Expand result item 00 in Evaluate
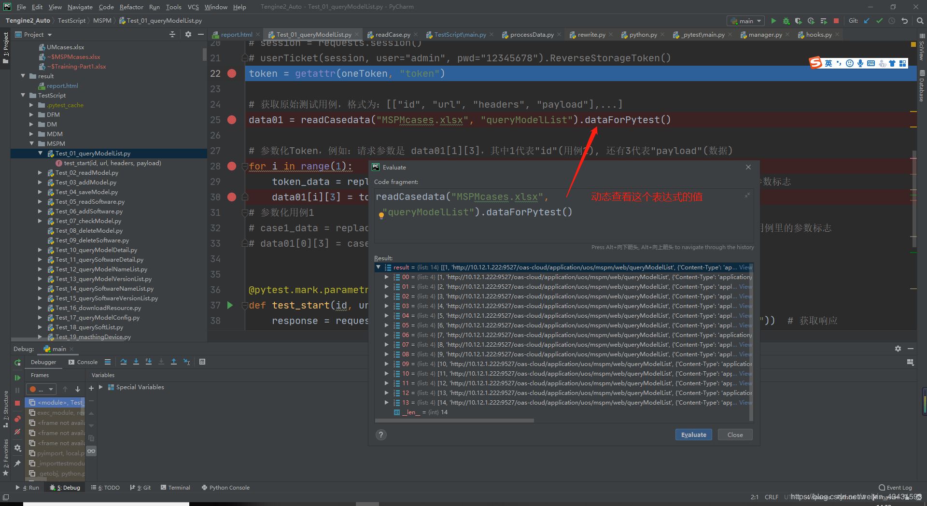 click(x=386, y=277)
